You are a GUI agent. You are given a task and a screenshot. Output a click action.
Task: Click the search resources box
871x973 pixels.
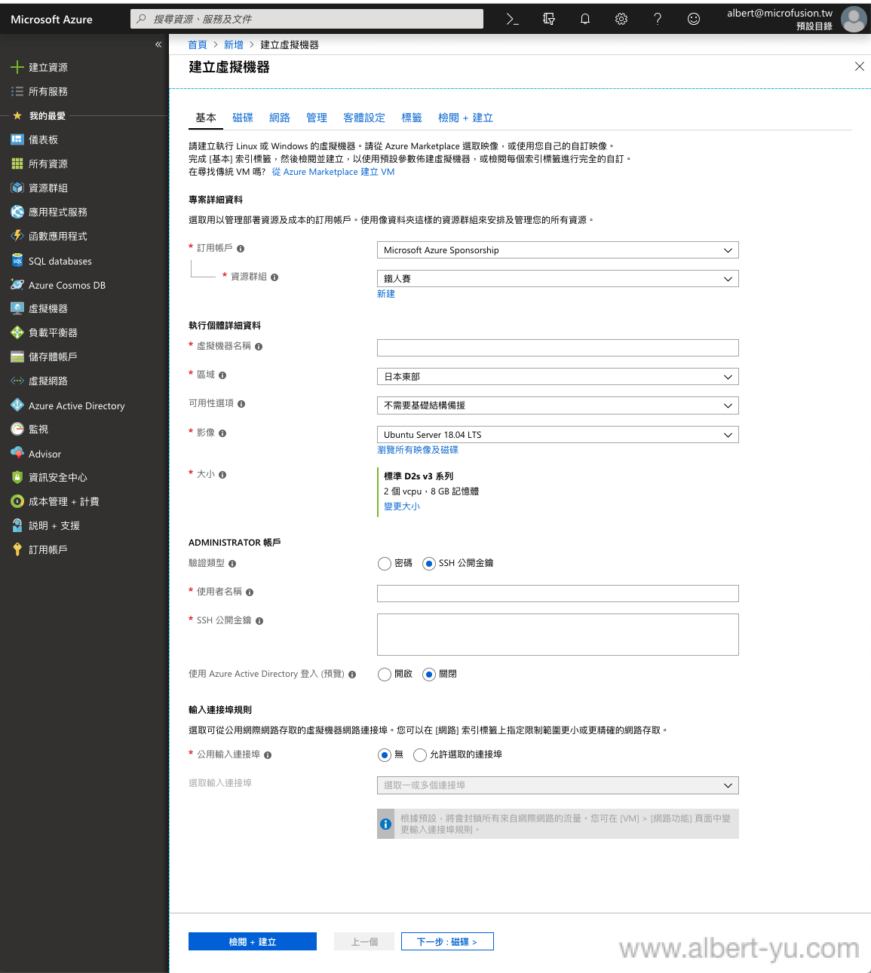[307, 19]
